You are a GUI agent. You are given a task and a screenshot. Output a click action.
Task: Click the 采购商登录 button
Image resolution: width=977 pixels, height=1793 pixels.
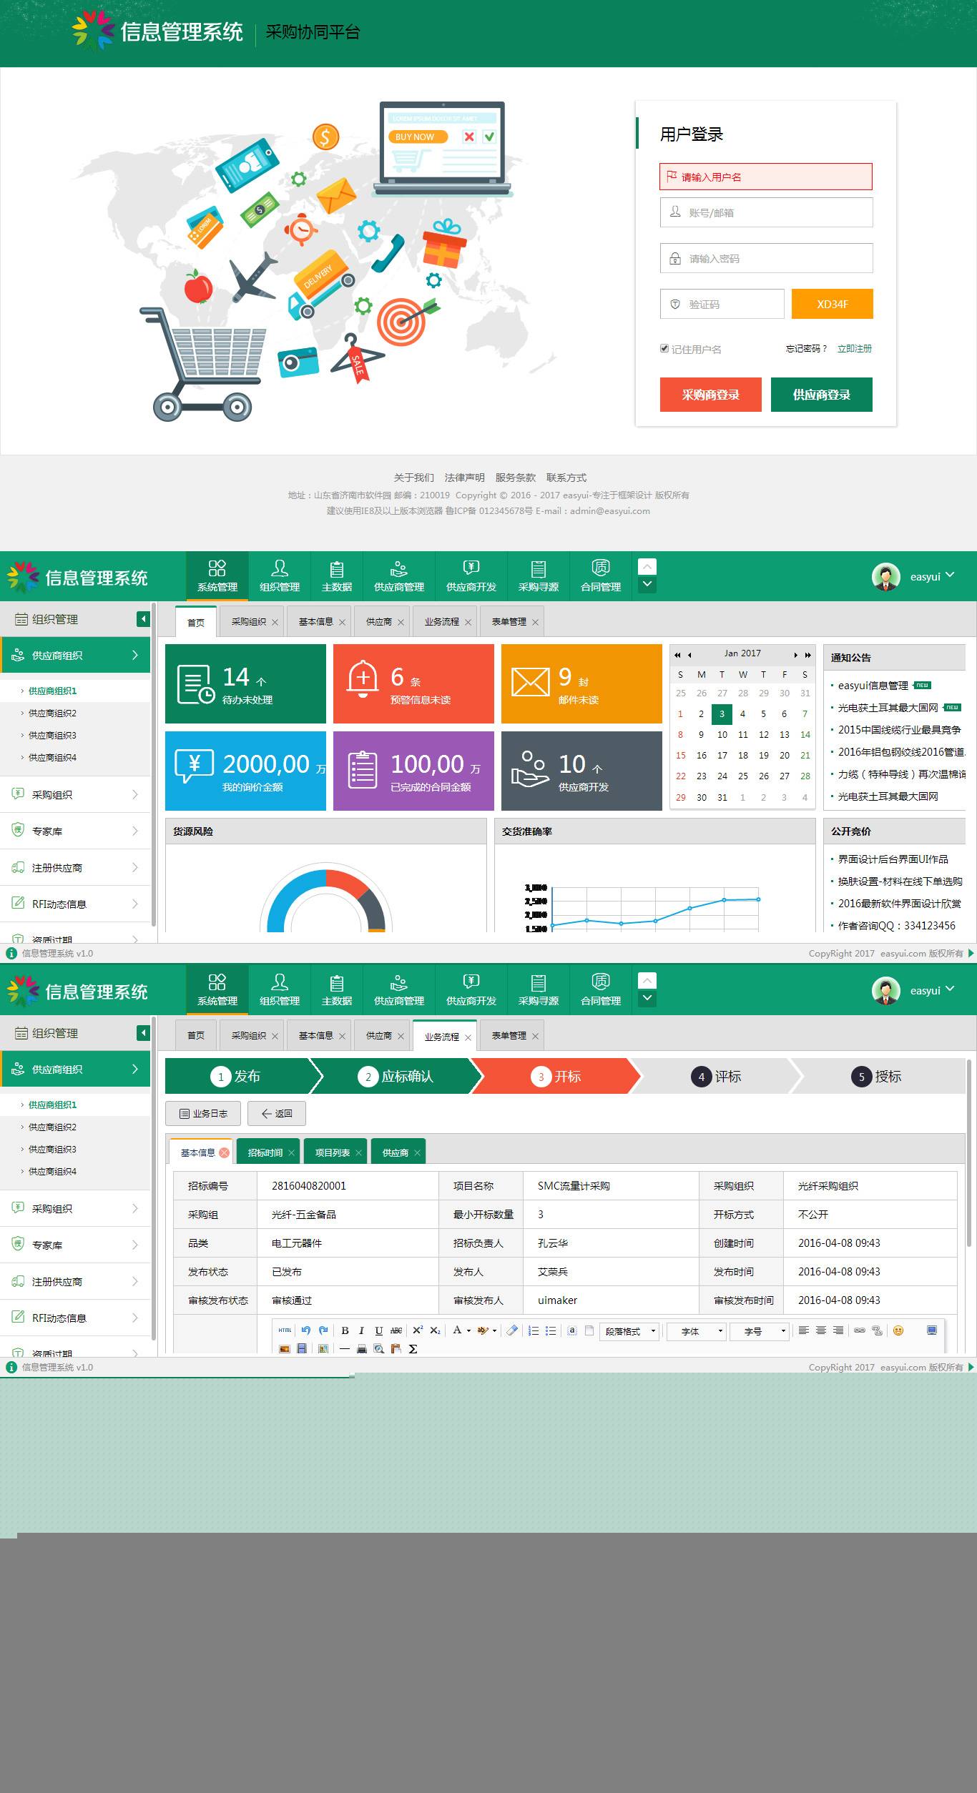coord(710,395)
